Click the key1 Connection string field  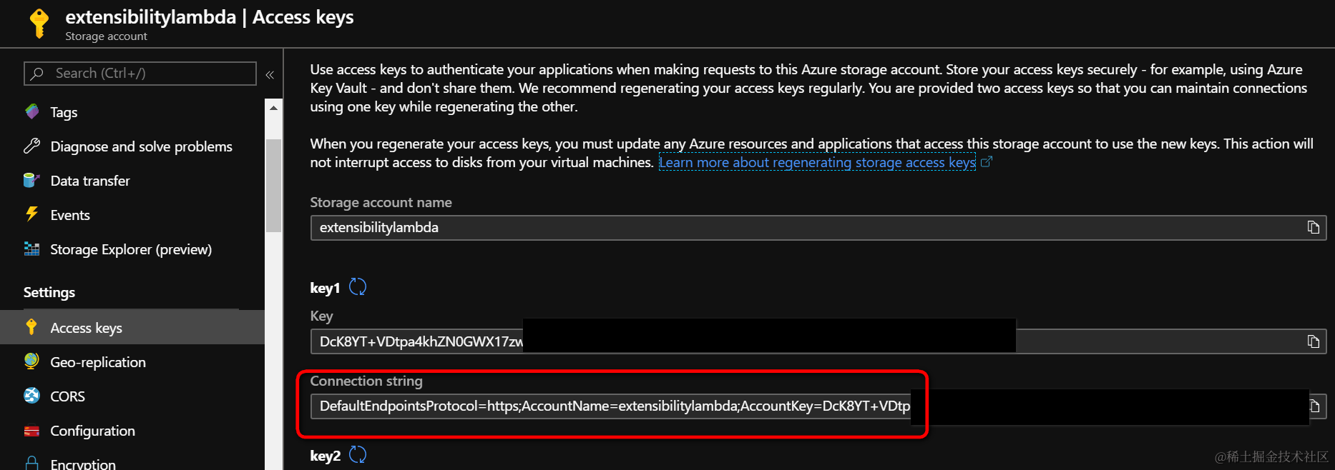click(x=818, y=406)
